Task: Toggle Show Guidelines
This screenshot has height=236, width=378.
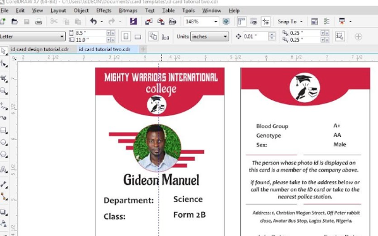Action: [265, 21]
